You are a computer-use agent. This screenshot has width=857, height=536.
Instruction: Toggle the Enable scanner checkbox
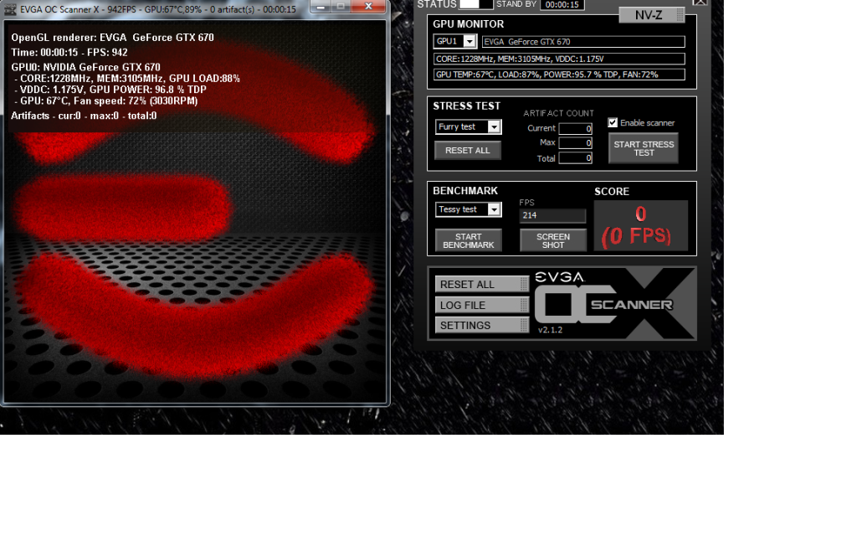(x=613, y=123)
